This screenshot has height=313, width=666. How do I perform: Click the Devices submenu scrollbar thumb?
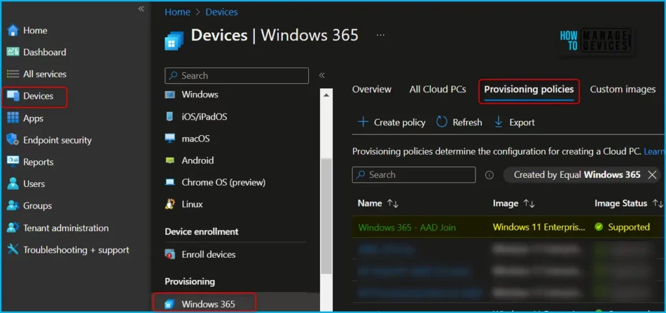pyautogui.click(x=326, y=216)
